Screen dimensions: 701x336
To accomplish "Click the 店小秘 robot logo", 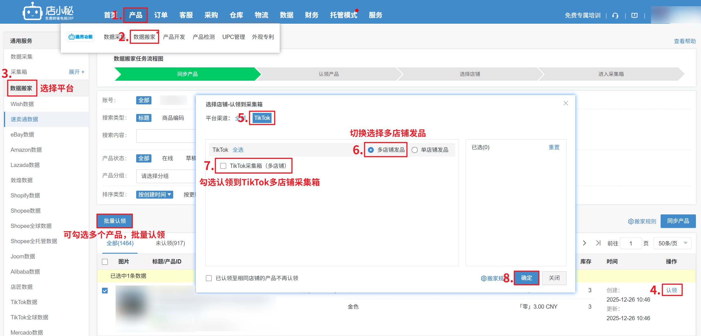I will (33, 12).
